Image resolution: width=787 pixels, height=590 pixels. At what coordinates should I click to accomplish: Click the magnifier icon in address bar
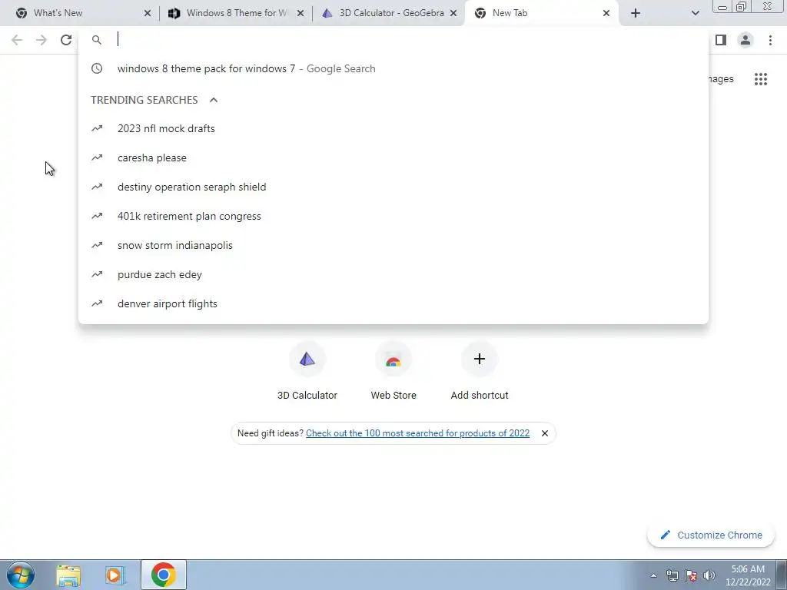pyautogui.click(x=97, y=40)
